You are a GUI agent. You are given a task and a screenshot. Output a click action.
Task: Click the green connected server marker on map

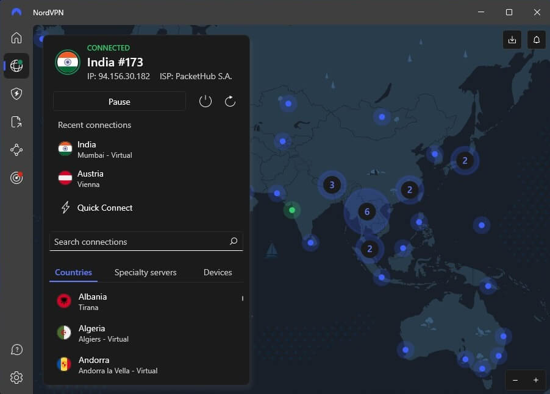coord(292,209)
